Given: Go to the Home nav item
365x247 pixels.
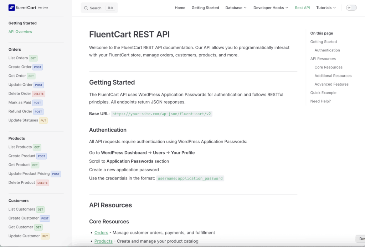Looking at the screenshot, I should click(x=180, y=8).
